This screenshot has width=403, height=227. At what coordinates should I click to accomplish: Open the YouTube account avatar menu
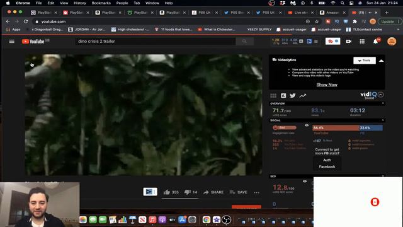(x=392, y=41)
